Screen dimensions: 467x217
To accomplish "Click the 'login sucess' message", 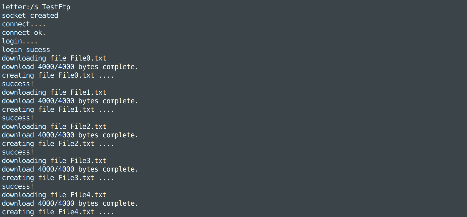I will pyautogui.click(x=26, y=50).
